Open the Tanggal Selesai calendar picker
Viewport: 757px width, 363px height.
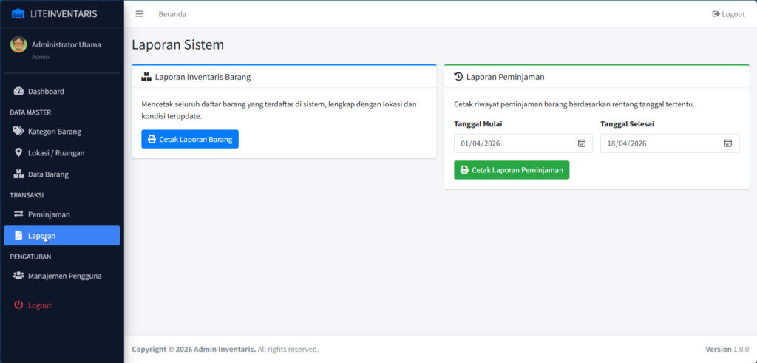[x=727, y=143]
